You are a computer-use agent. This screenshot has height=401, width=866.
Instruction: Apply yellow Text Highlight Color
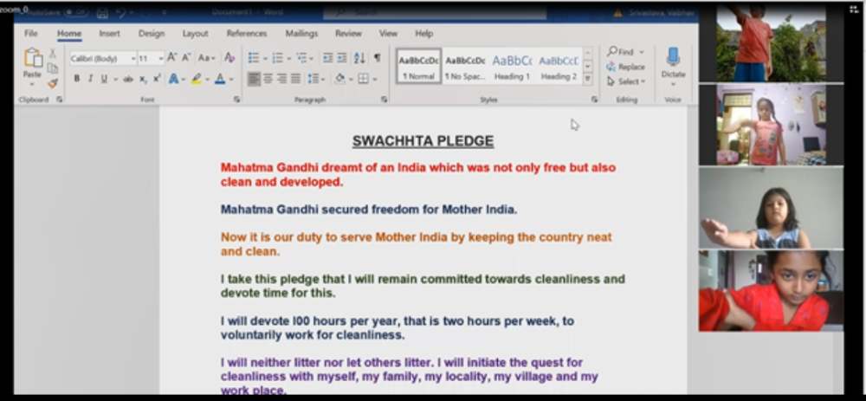(x=196, y=79)
